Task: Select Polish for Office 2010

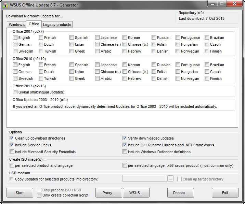Action: pos(154,72)
